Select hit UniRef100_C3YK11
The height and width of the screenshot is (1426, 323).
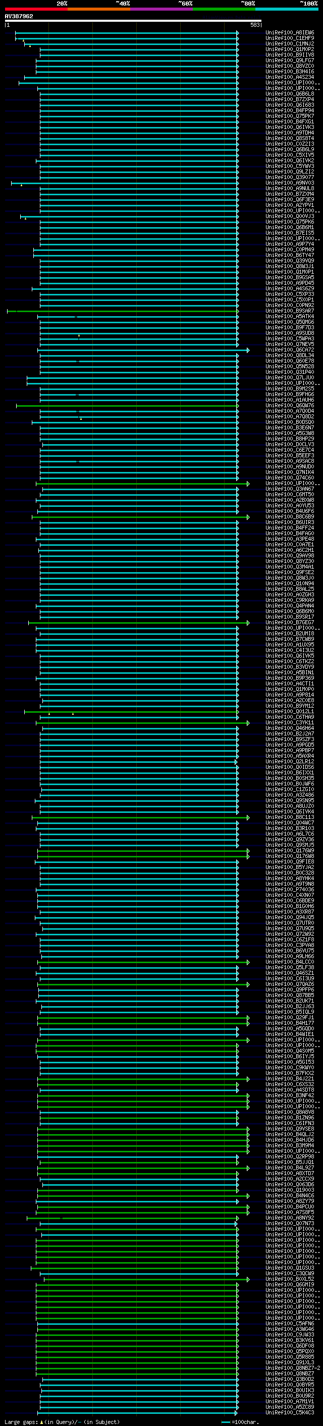point(290,723)
